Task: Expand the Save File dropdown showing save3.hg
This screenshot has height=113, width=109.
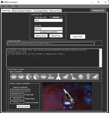Action: pos(48,29)
